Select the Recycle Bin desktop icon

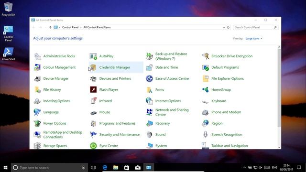pyautogui.click(x=8, y=9)
